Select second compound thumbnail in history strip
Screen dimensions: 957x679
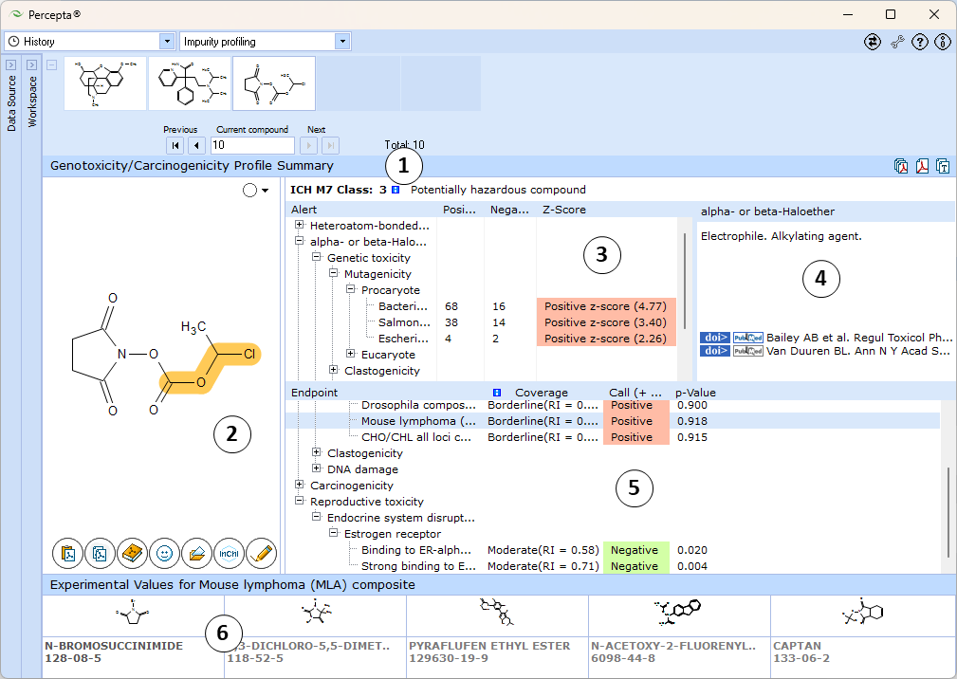(x=190, y=83)
